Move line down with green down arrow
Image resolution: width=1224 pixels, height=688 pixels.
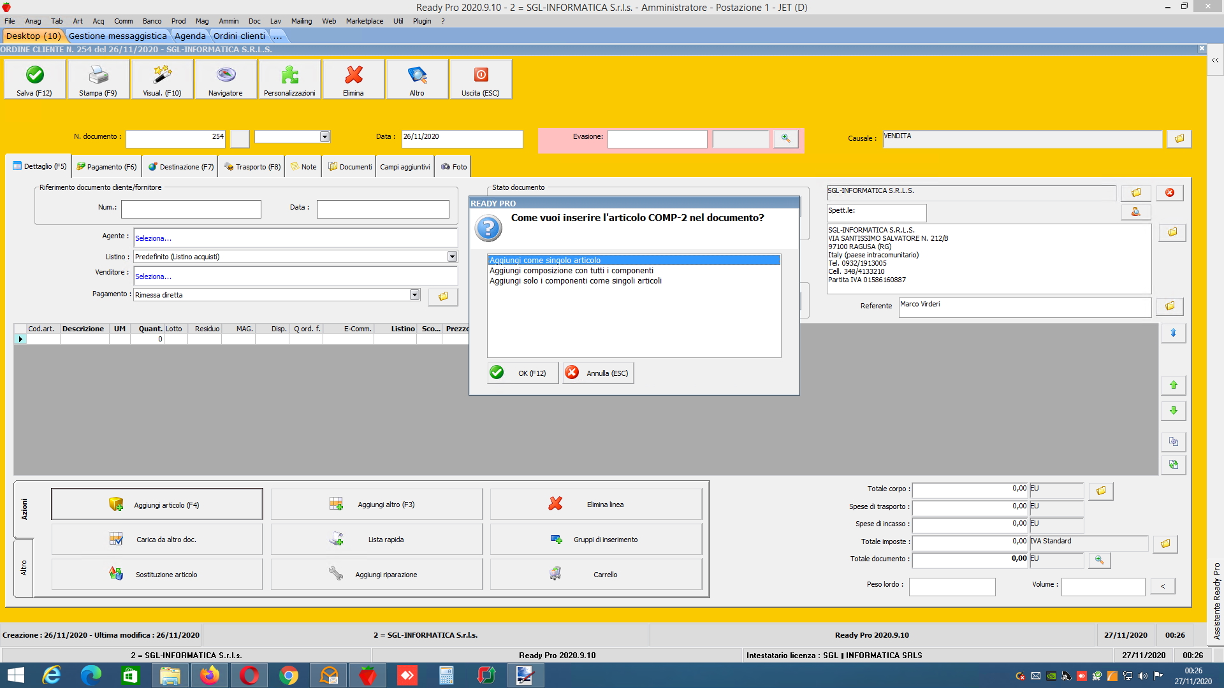click(x=1173, y=411)
